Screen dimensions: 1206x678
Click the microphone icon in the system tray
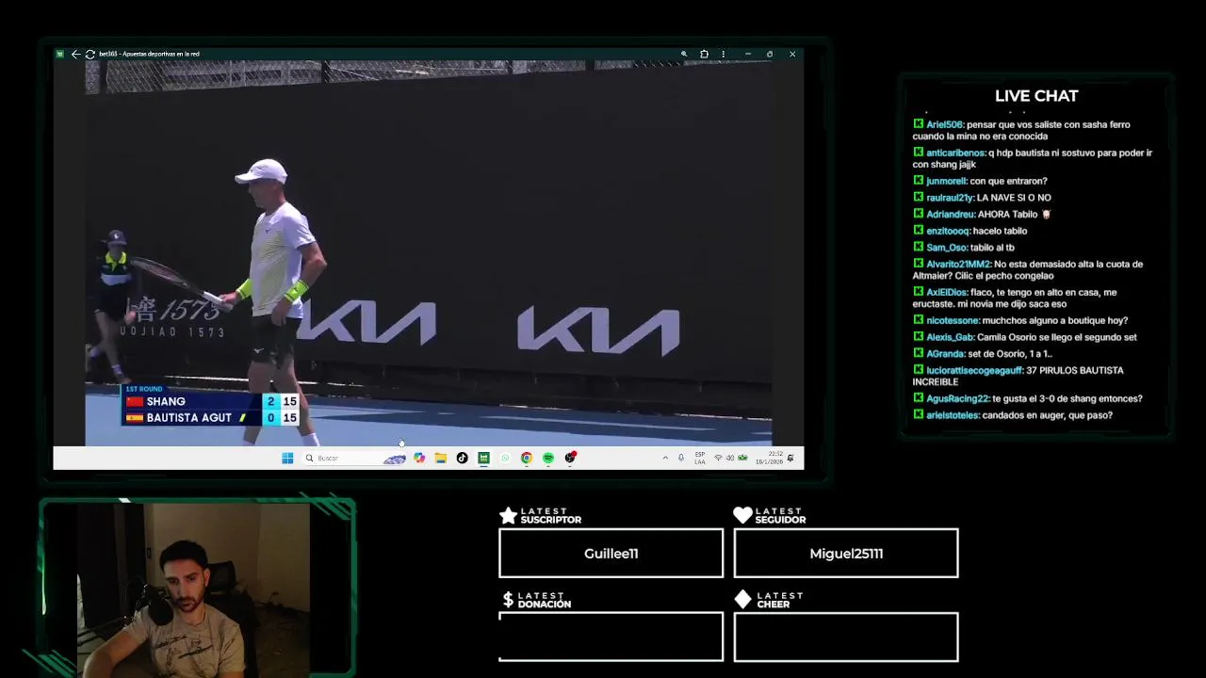681,458
